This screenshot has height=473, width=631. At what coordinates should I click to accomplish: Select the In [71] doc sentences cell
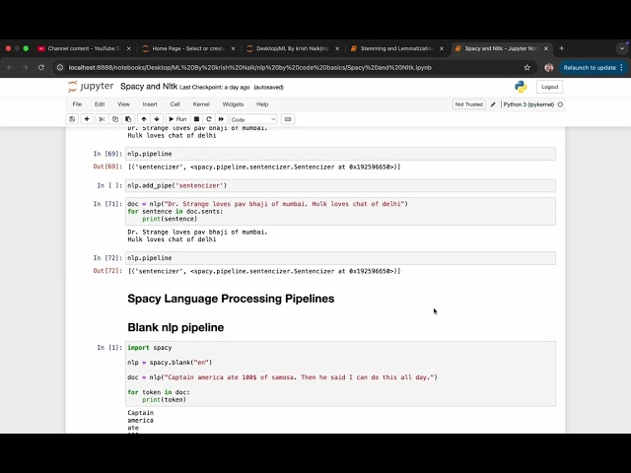pyautogui.click(x=340, y=211)
